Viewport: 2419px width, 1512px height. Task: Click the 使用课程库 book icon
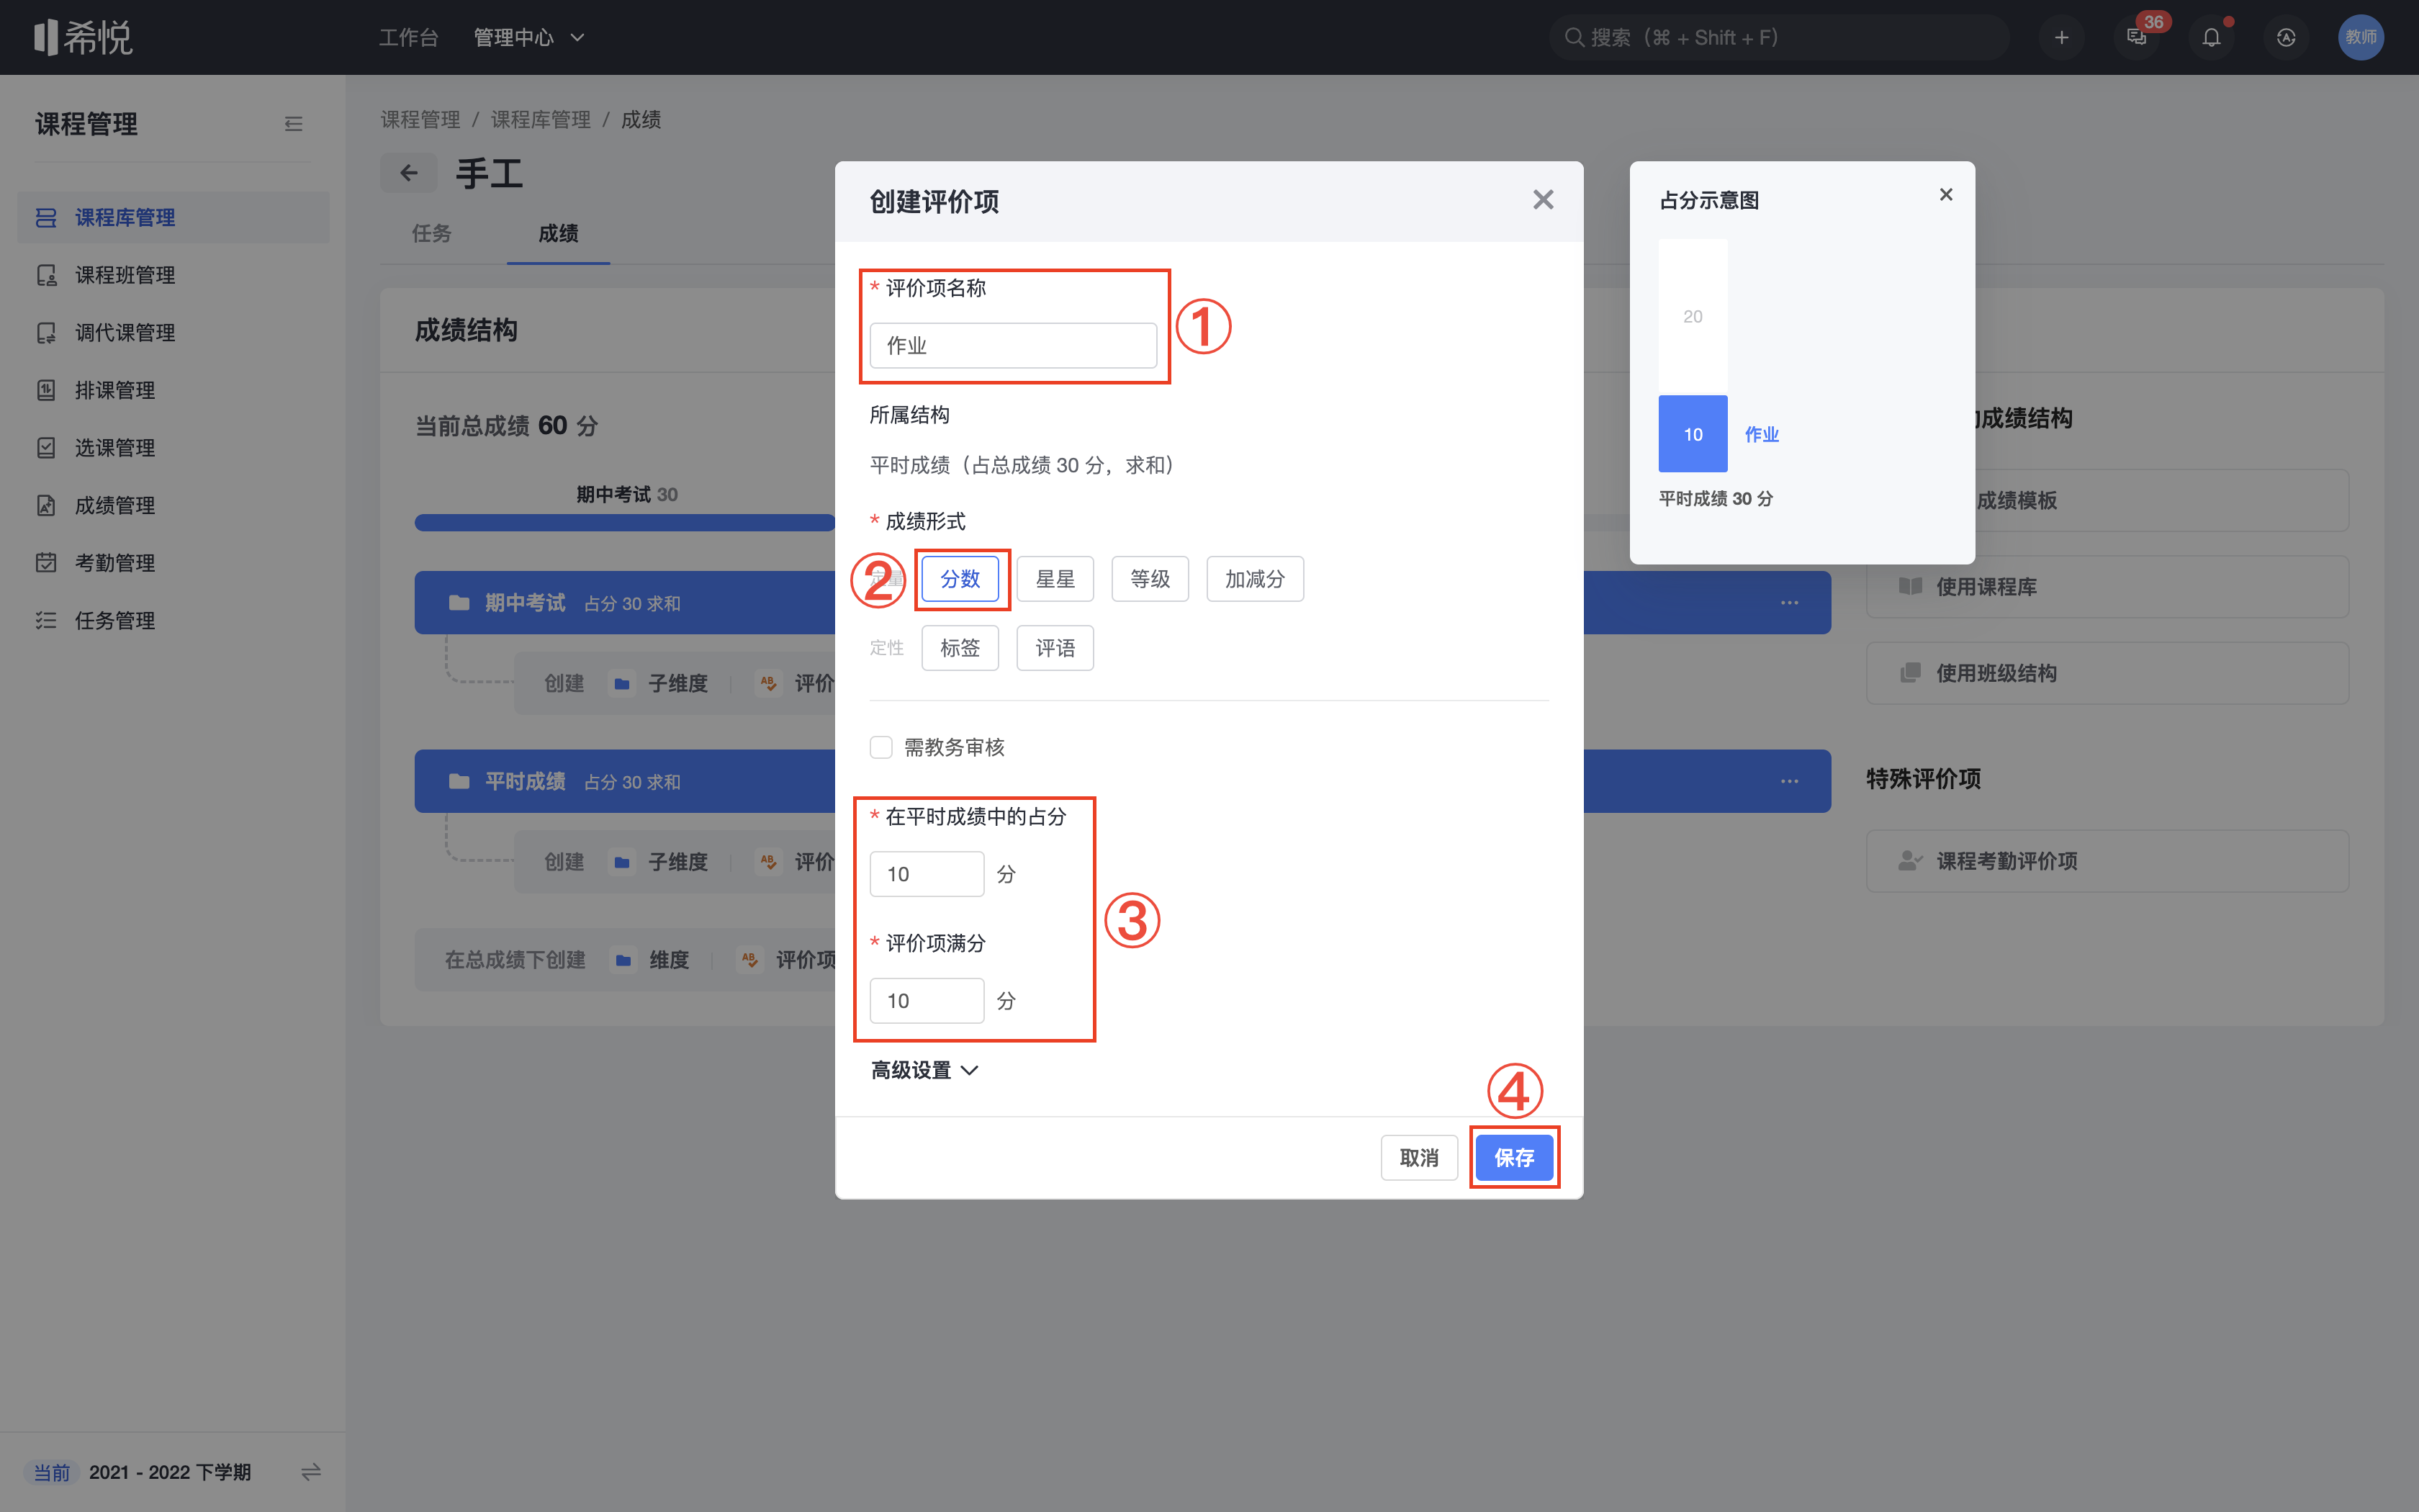tap(1910, 586)
